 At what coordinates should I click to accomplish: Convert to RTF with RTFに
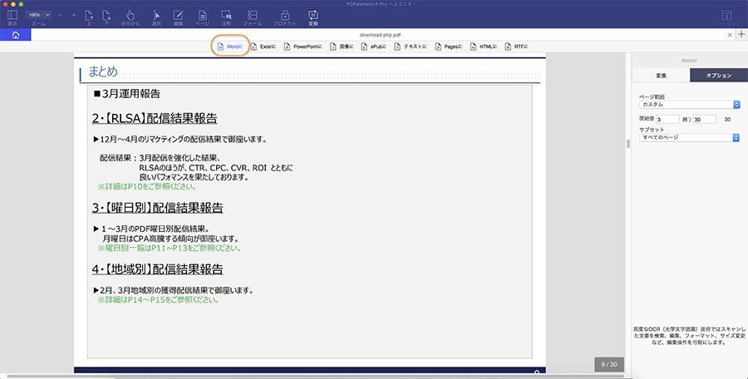[516, 47]
